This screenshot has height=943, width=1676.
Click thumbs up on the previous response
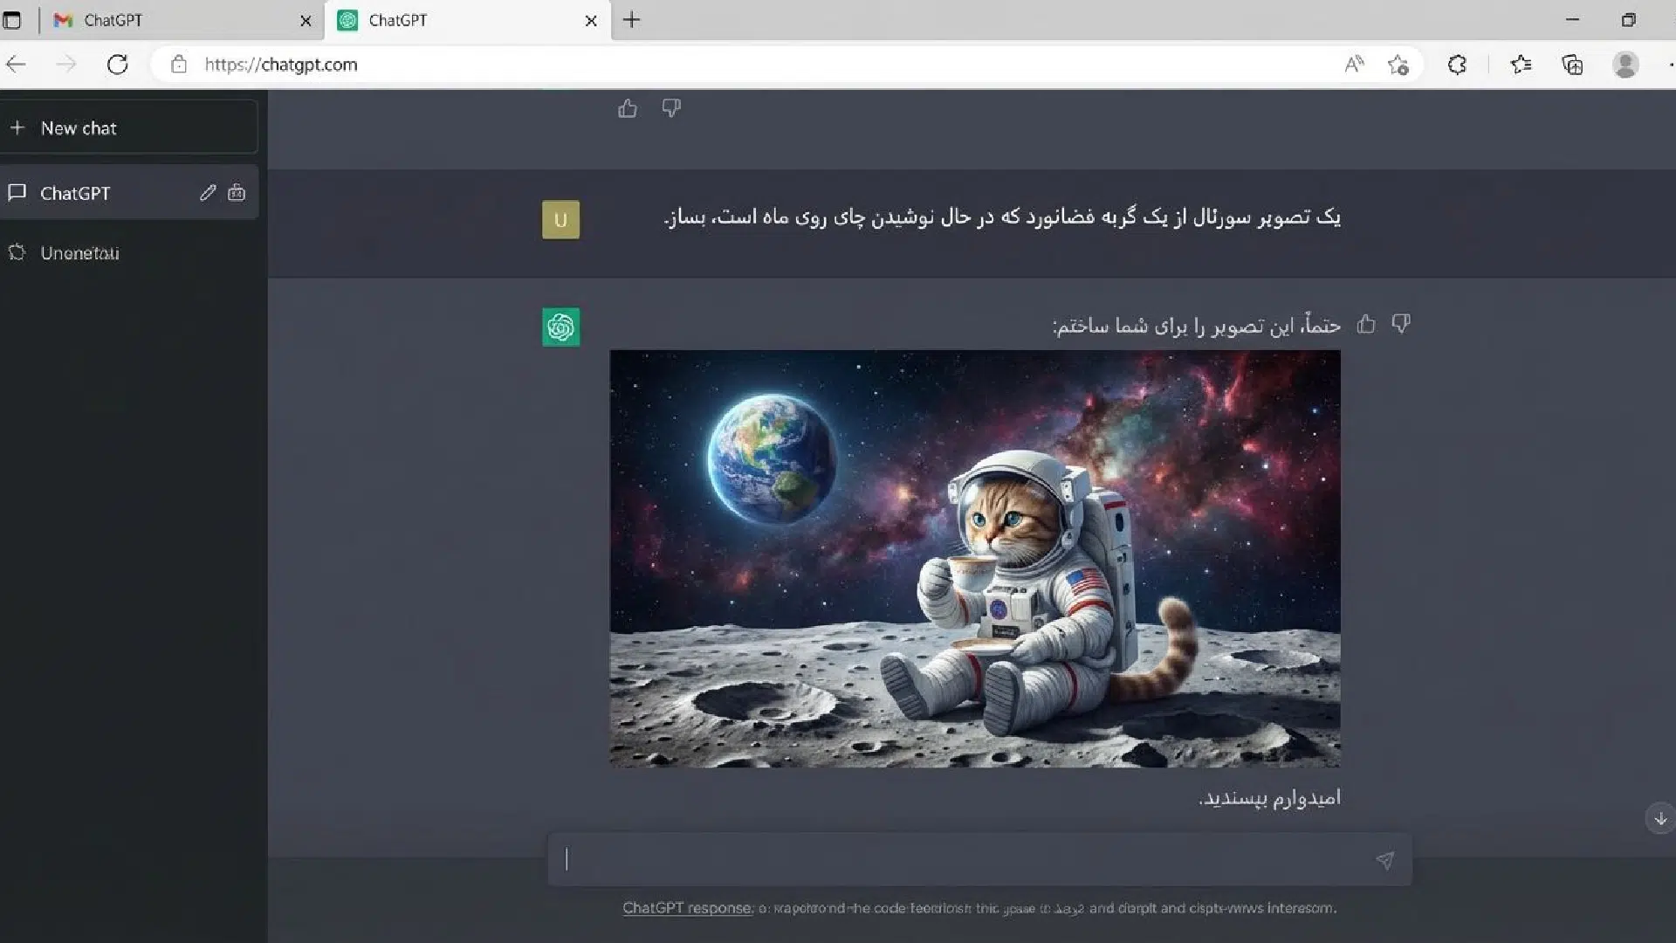pos(627,109)
